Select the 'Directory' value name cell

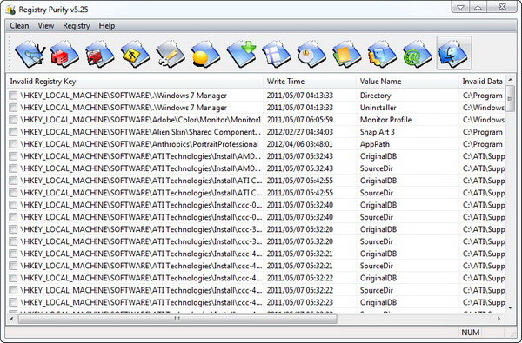[375, 96]
